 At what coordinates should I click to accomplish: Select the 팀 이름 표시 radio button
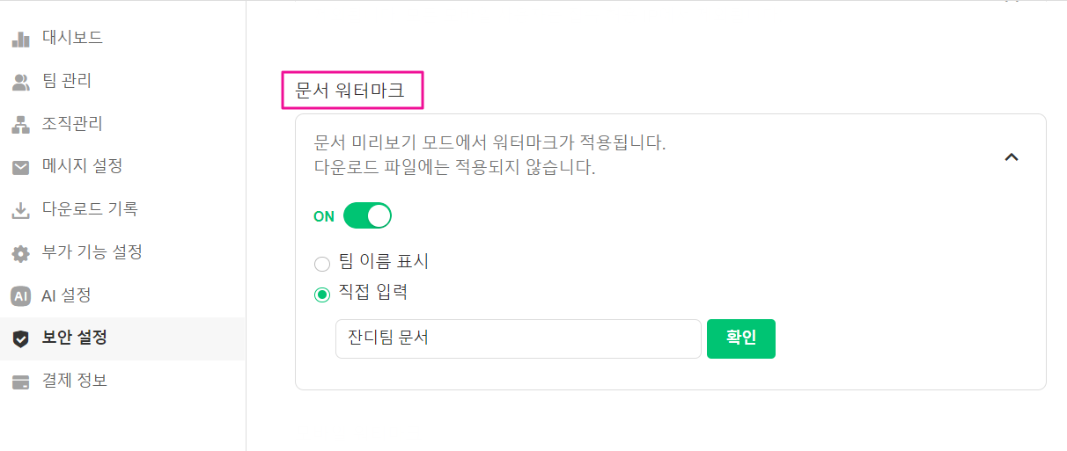[x=322, y=263]
